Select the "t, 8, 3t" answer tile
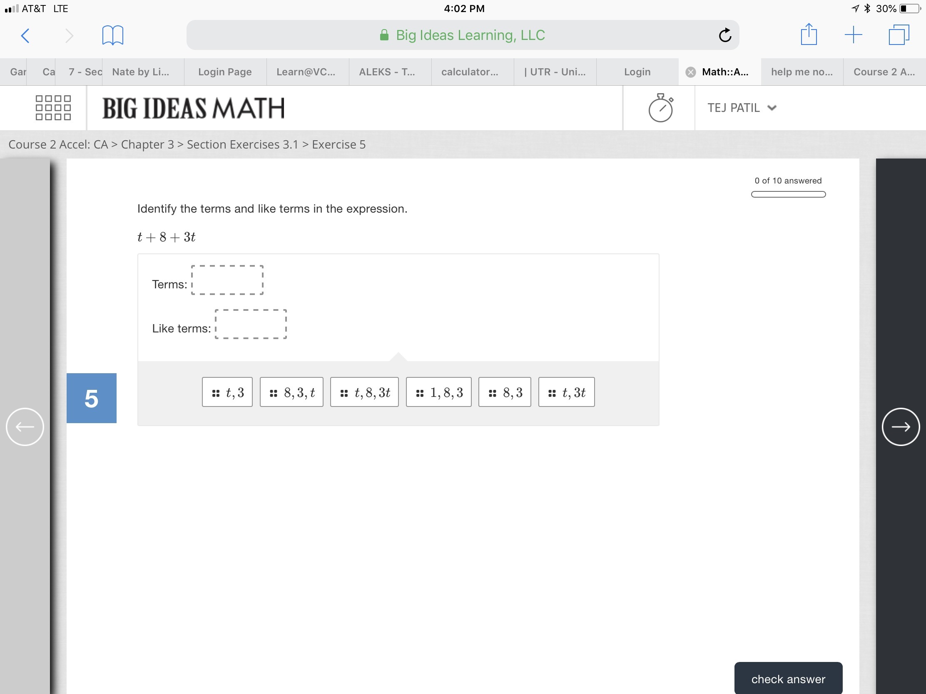This screenshot has height=694, width=926. tap(364, 392)
